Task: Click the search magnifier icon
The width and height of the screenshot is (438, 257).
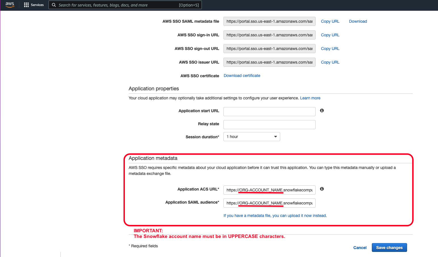Action: click(x=54, y=5)
